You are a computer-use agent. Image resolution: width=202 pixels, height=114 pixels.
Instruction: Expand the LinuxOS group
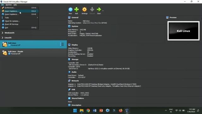3,38
